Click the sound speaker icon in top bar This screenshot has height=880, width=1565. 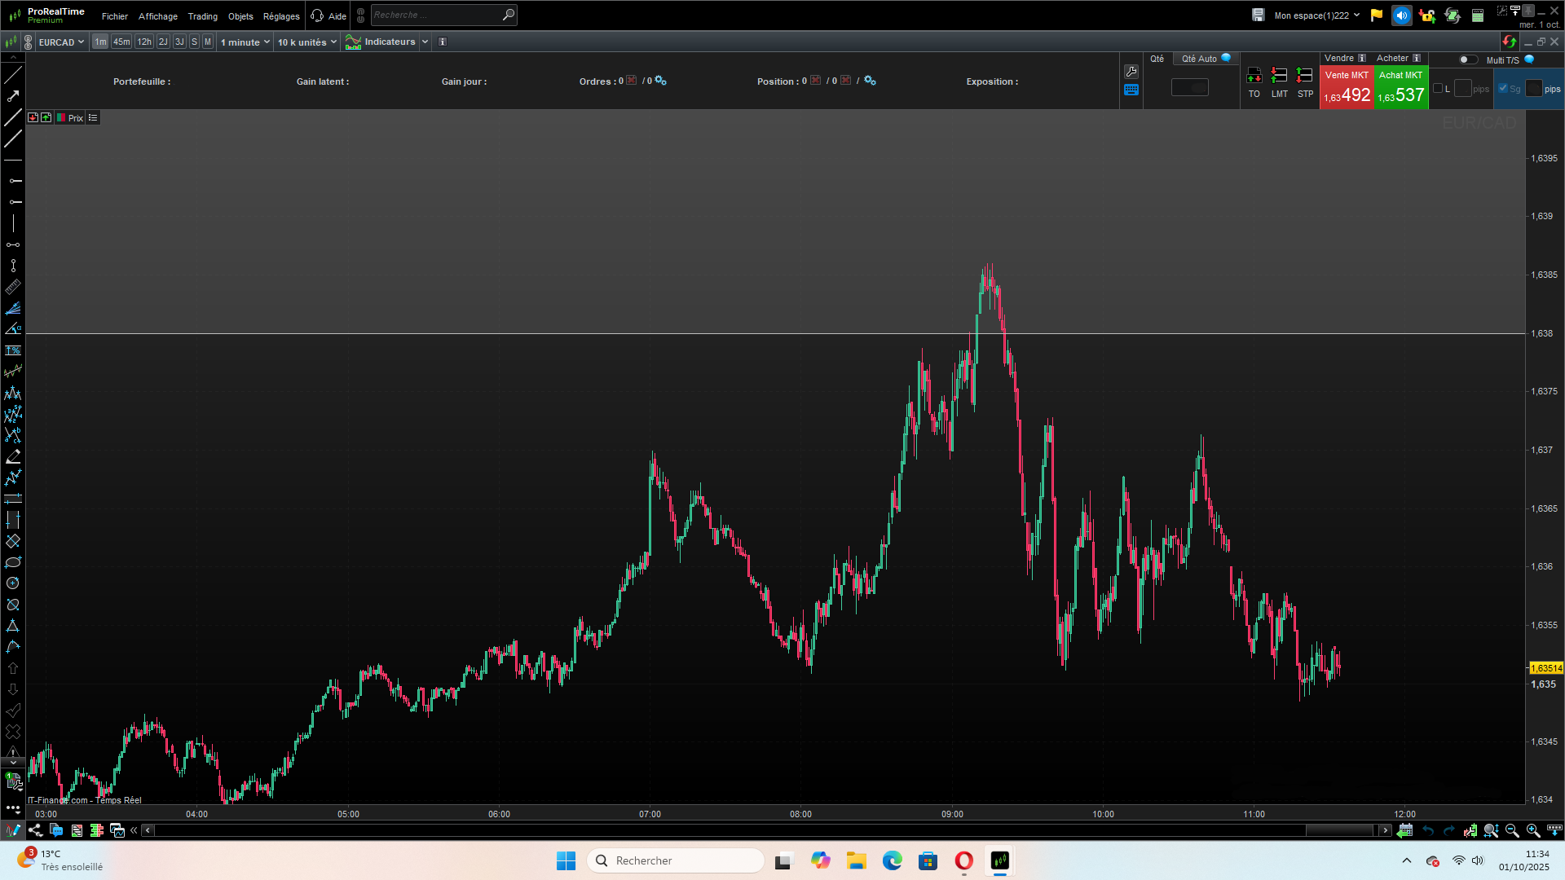pos(1402,15)
